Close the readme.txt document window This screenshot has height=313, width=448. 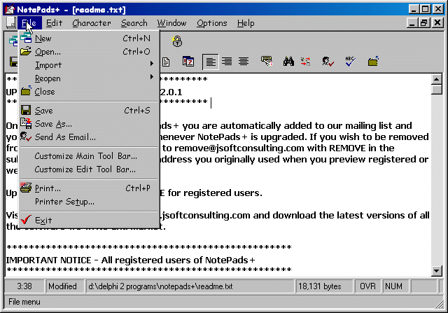point(437,22)
